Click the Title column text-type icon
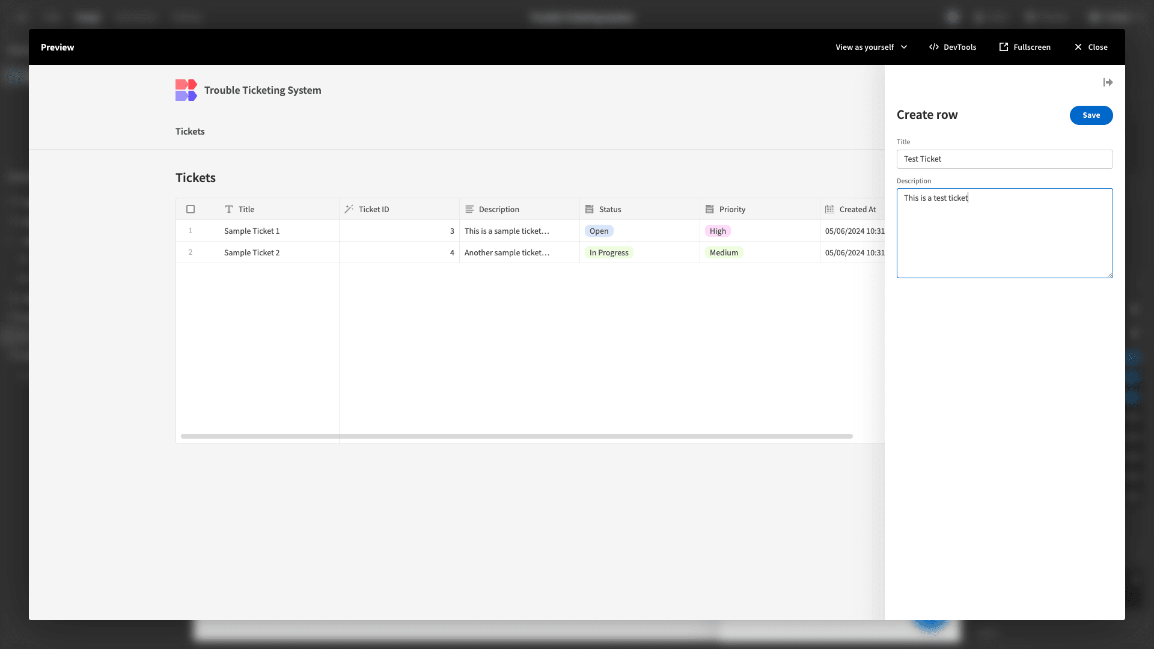This screenshot has width=1154, height=649. [x=228, y=209]
